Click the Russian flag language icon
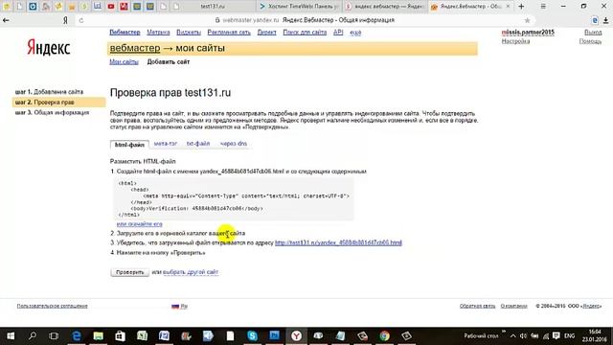Image resolution: width=613 pixels, height=345 pixels. [175, 307]
